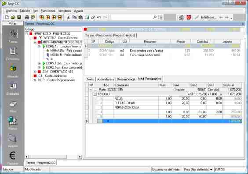Click the Undo arrow icon
This screenshot has height=174, width=248.
[x=99, y=18]
